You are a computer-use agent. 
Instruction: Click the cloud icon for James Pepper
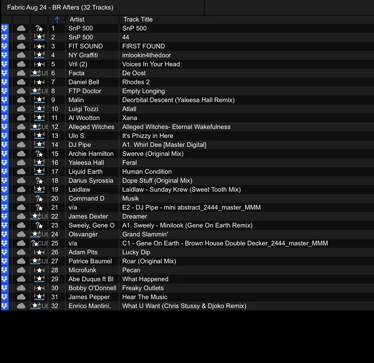pos(21,297)
